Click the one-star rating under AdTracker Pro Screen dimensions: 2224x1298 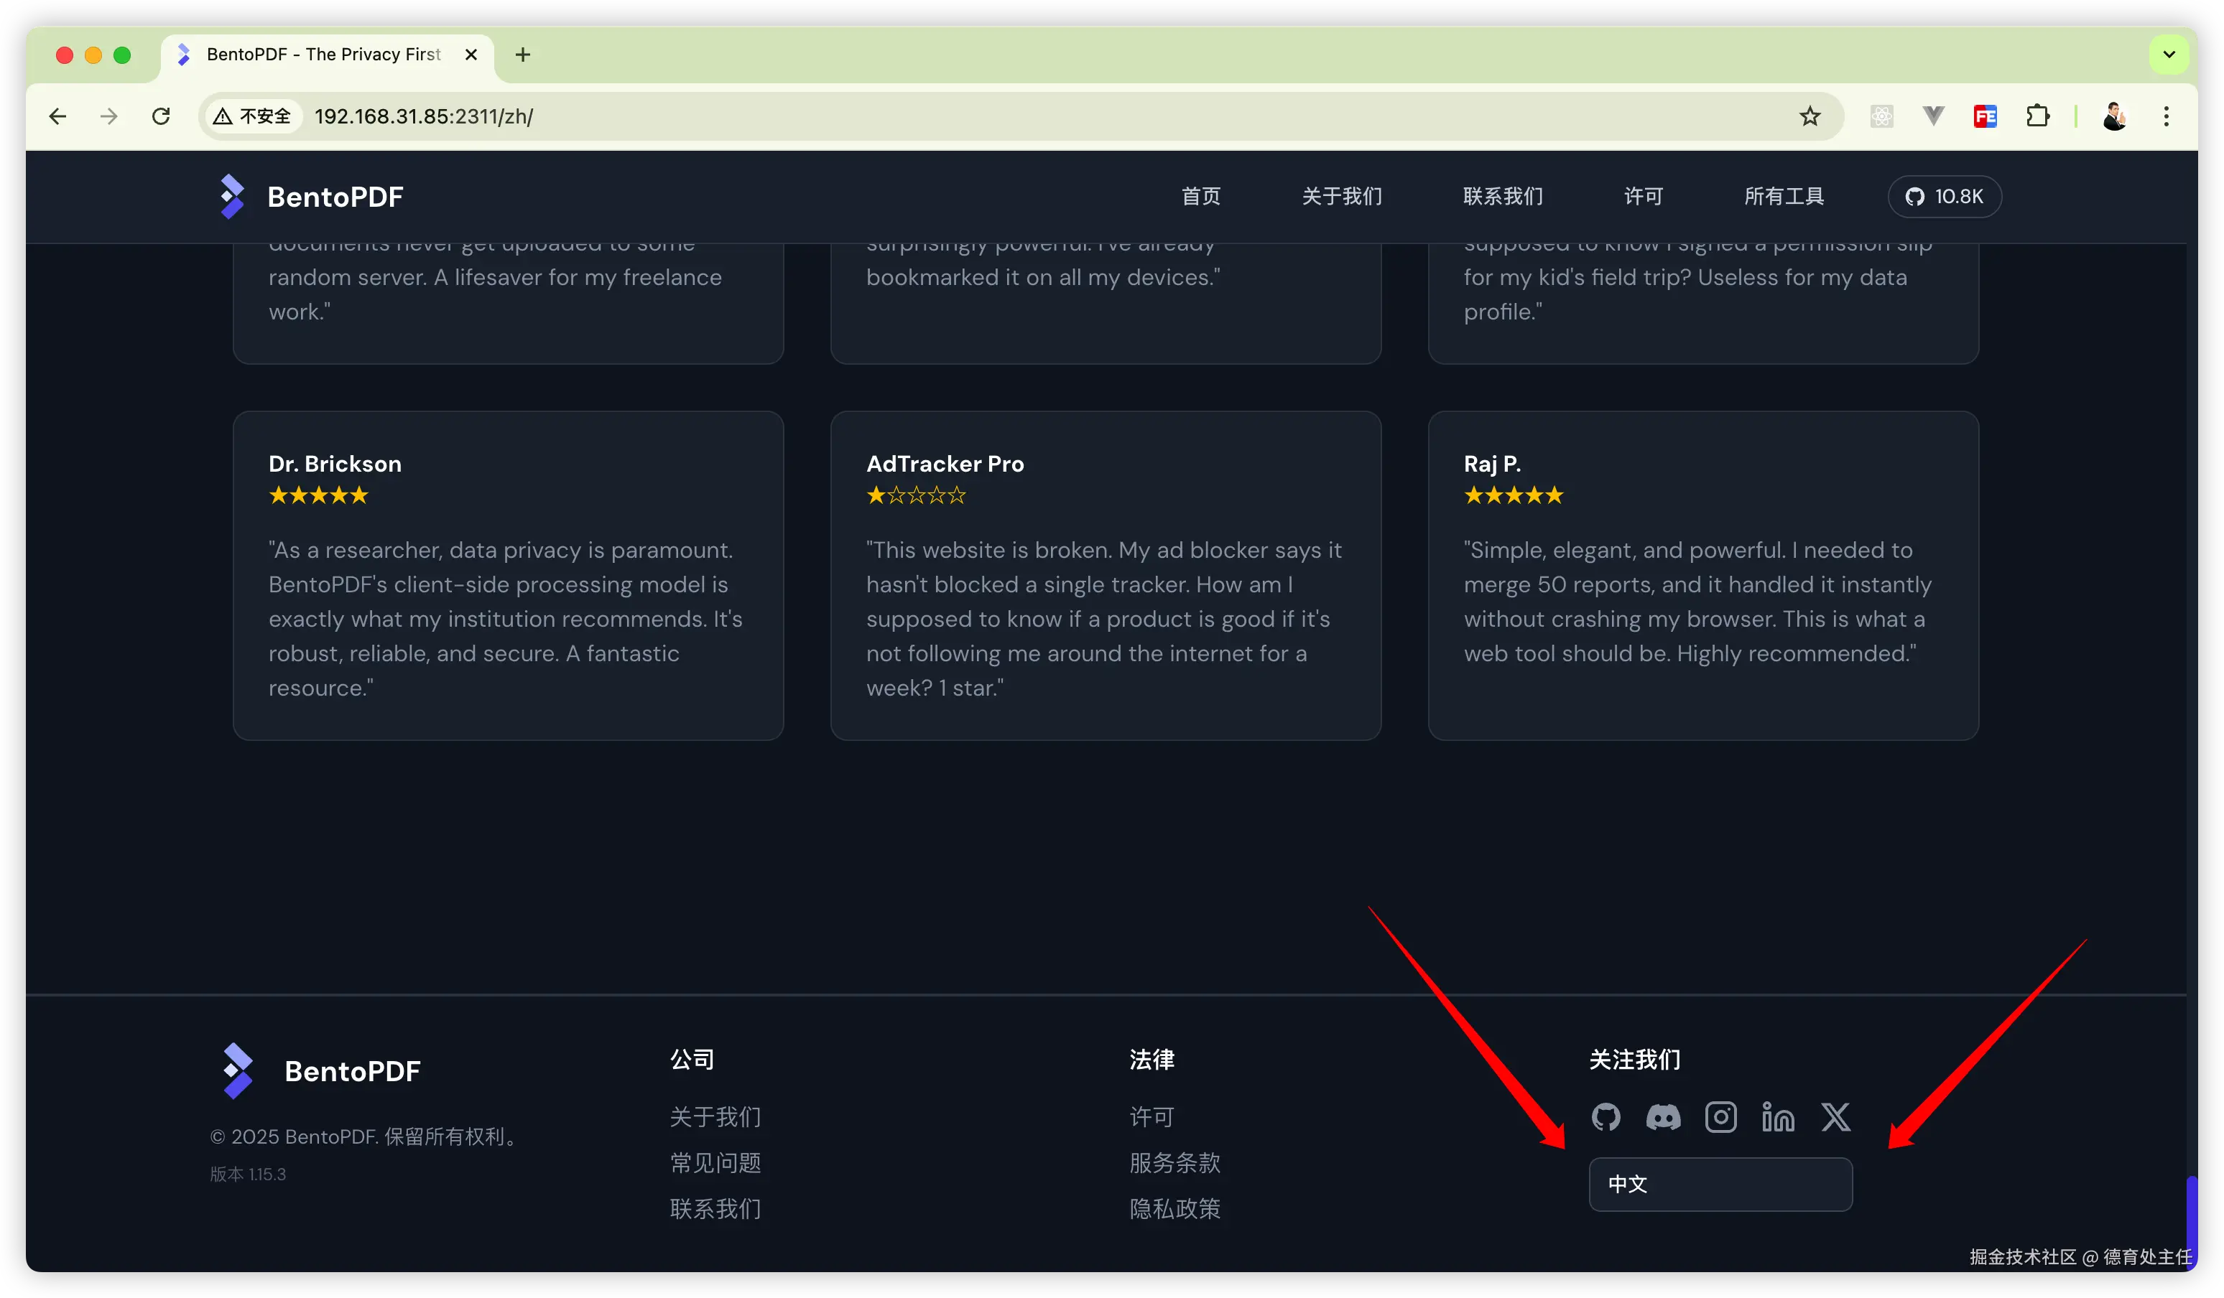pos(915,495)
